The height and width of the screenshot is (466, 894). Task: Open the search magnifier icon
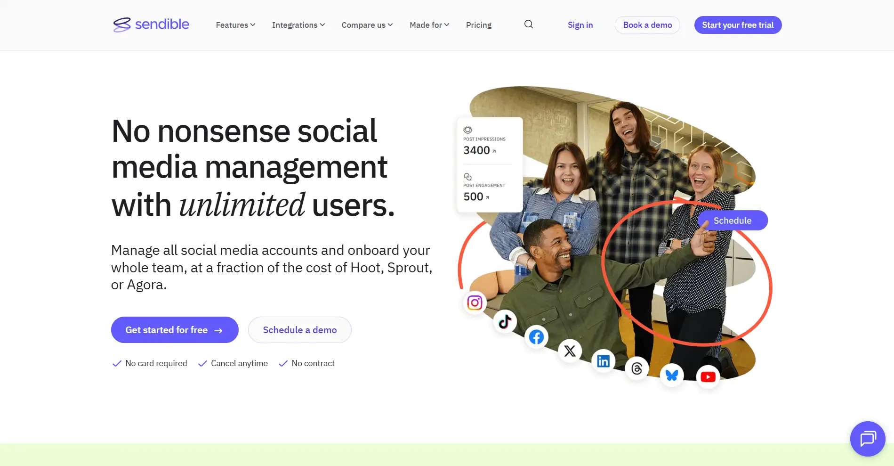tap(529, 25)
